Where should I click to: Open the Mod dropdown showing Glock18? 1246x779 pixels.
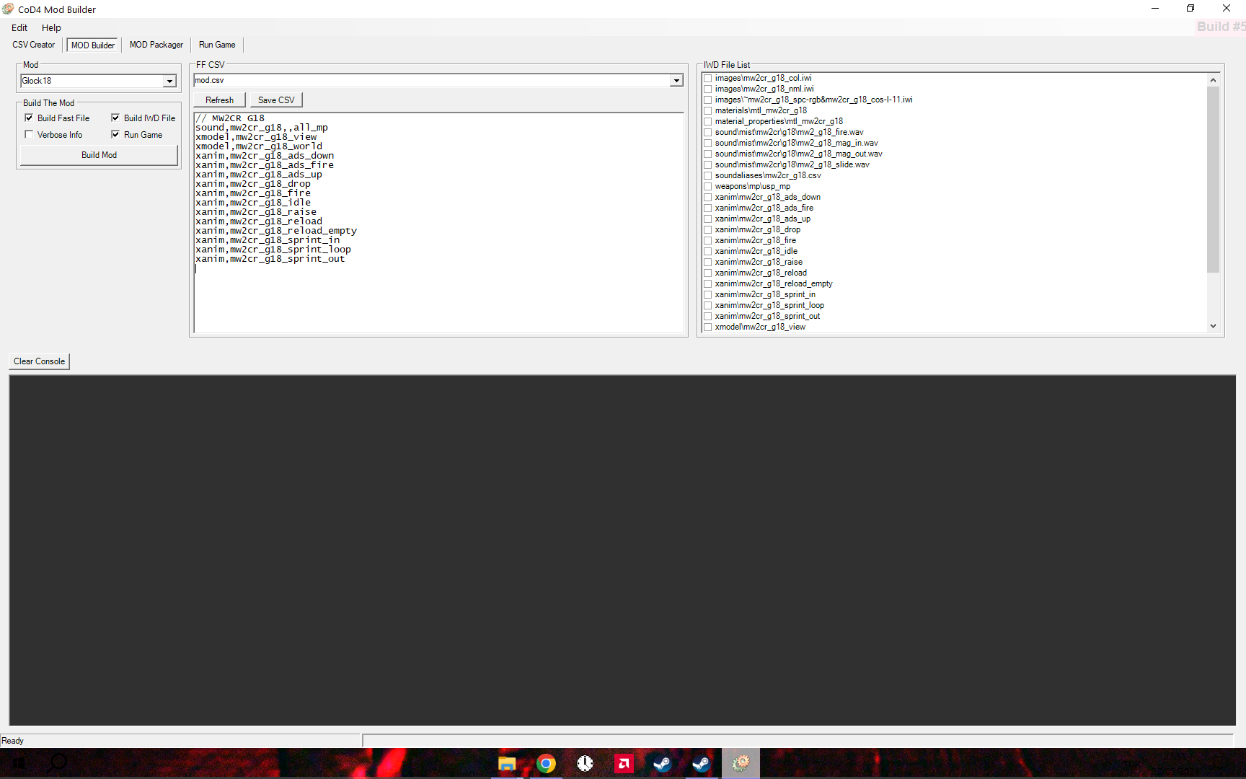(169, 81)
